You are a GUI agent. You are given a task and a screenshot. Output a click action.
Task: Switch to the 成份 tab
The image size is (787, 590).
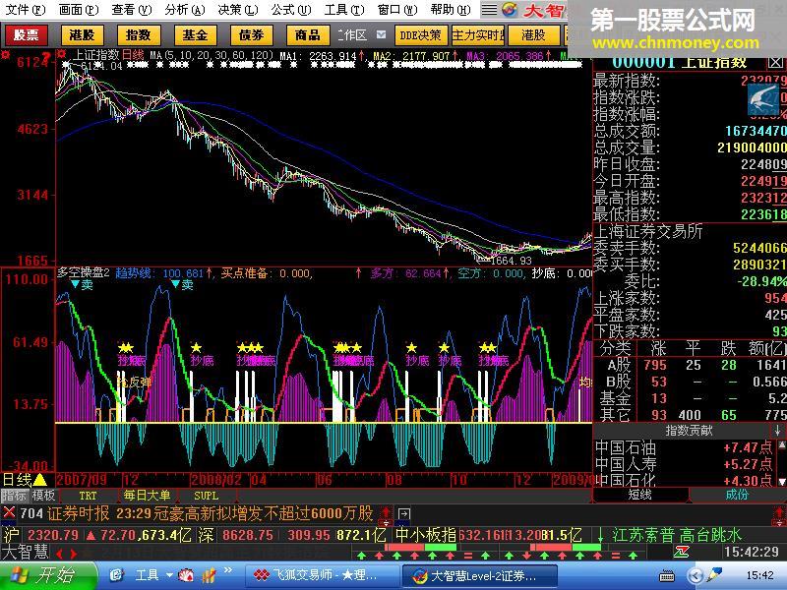coord(737,495)
